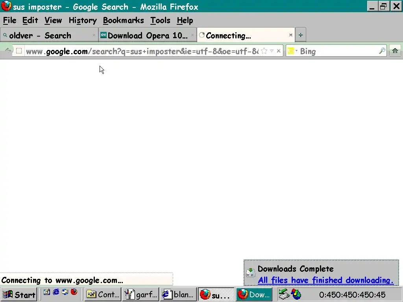This screenshot has height=302, width=403.
Task: Switch to 'blan...' Internet Explorer taskbar window
Action: [x=178, y=294]
